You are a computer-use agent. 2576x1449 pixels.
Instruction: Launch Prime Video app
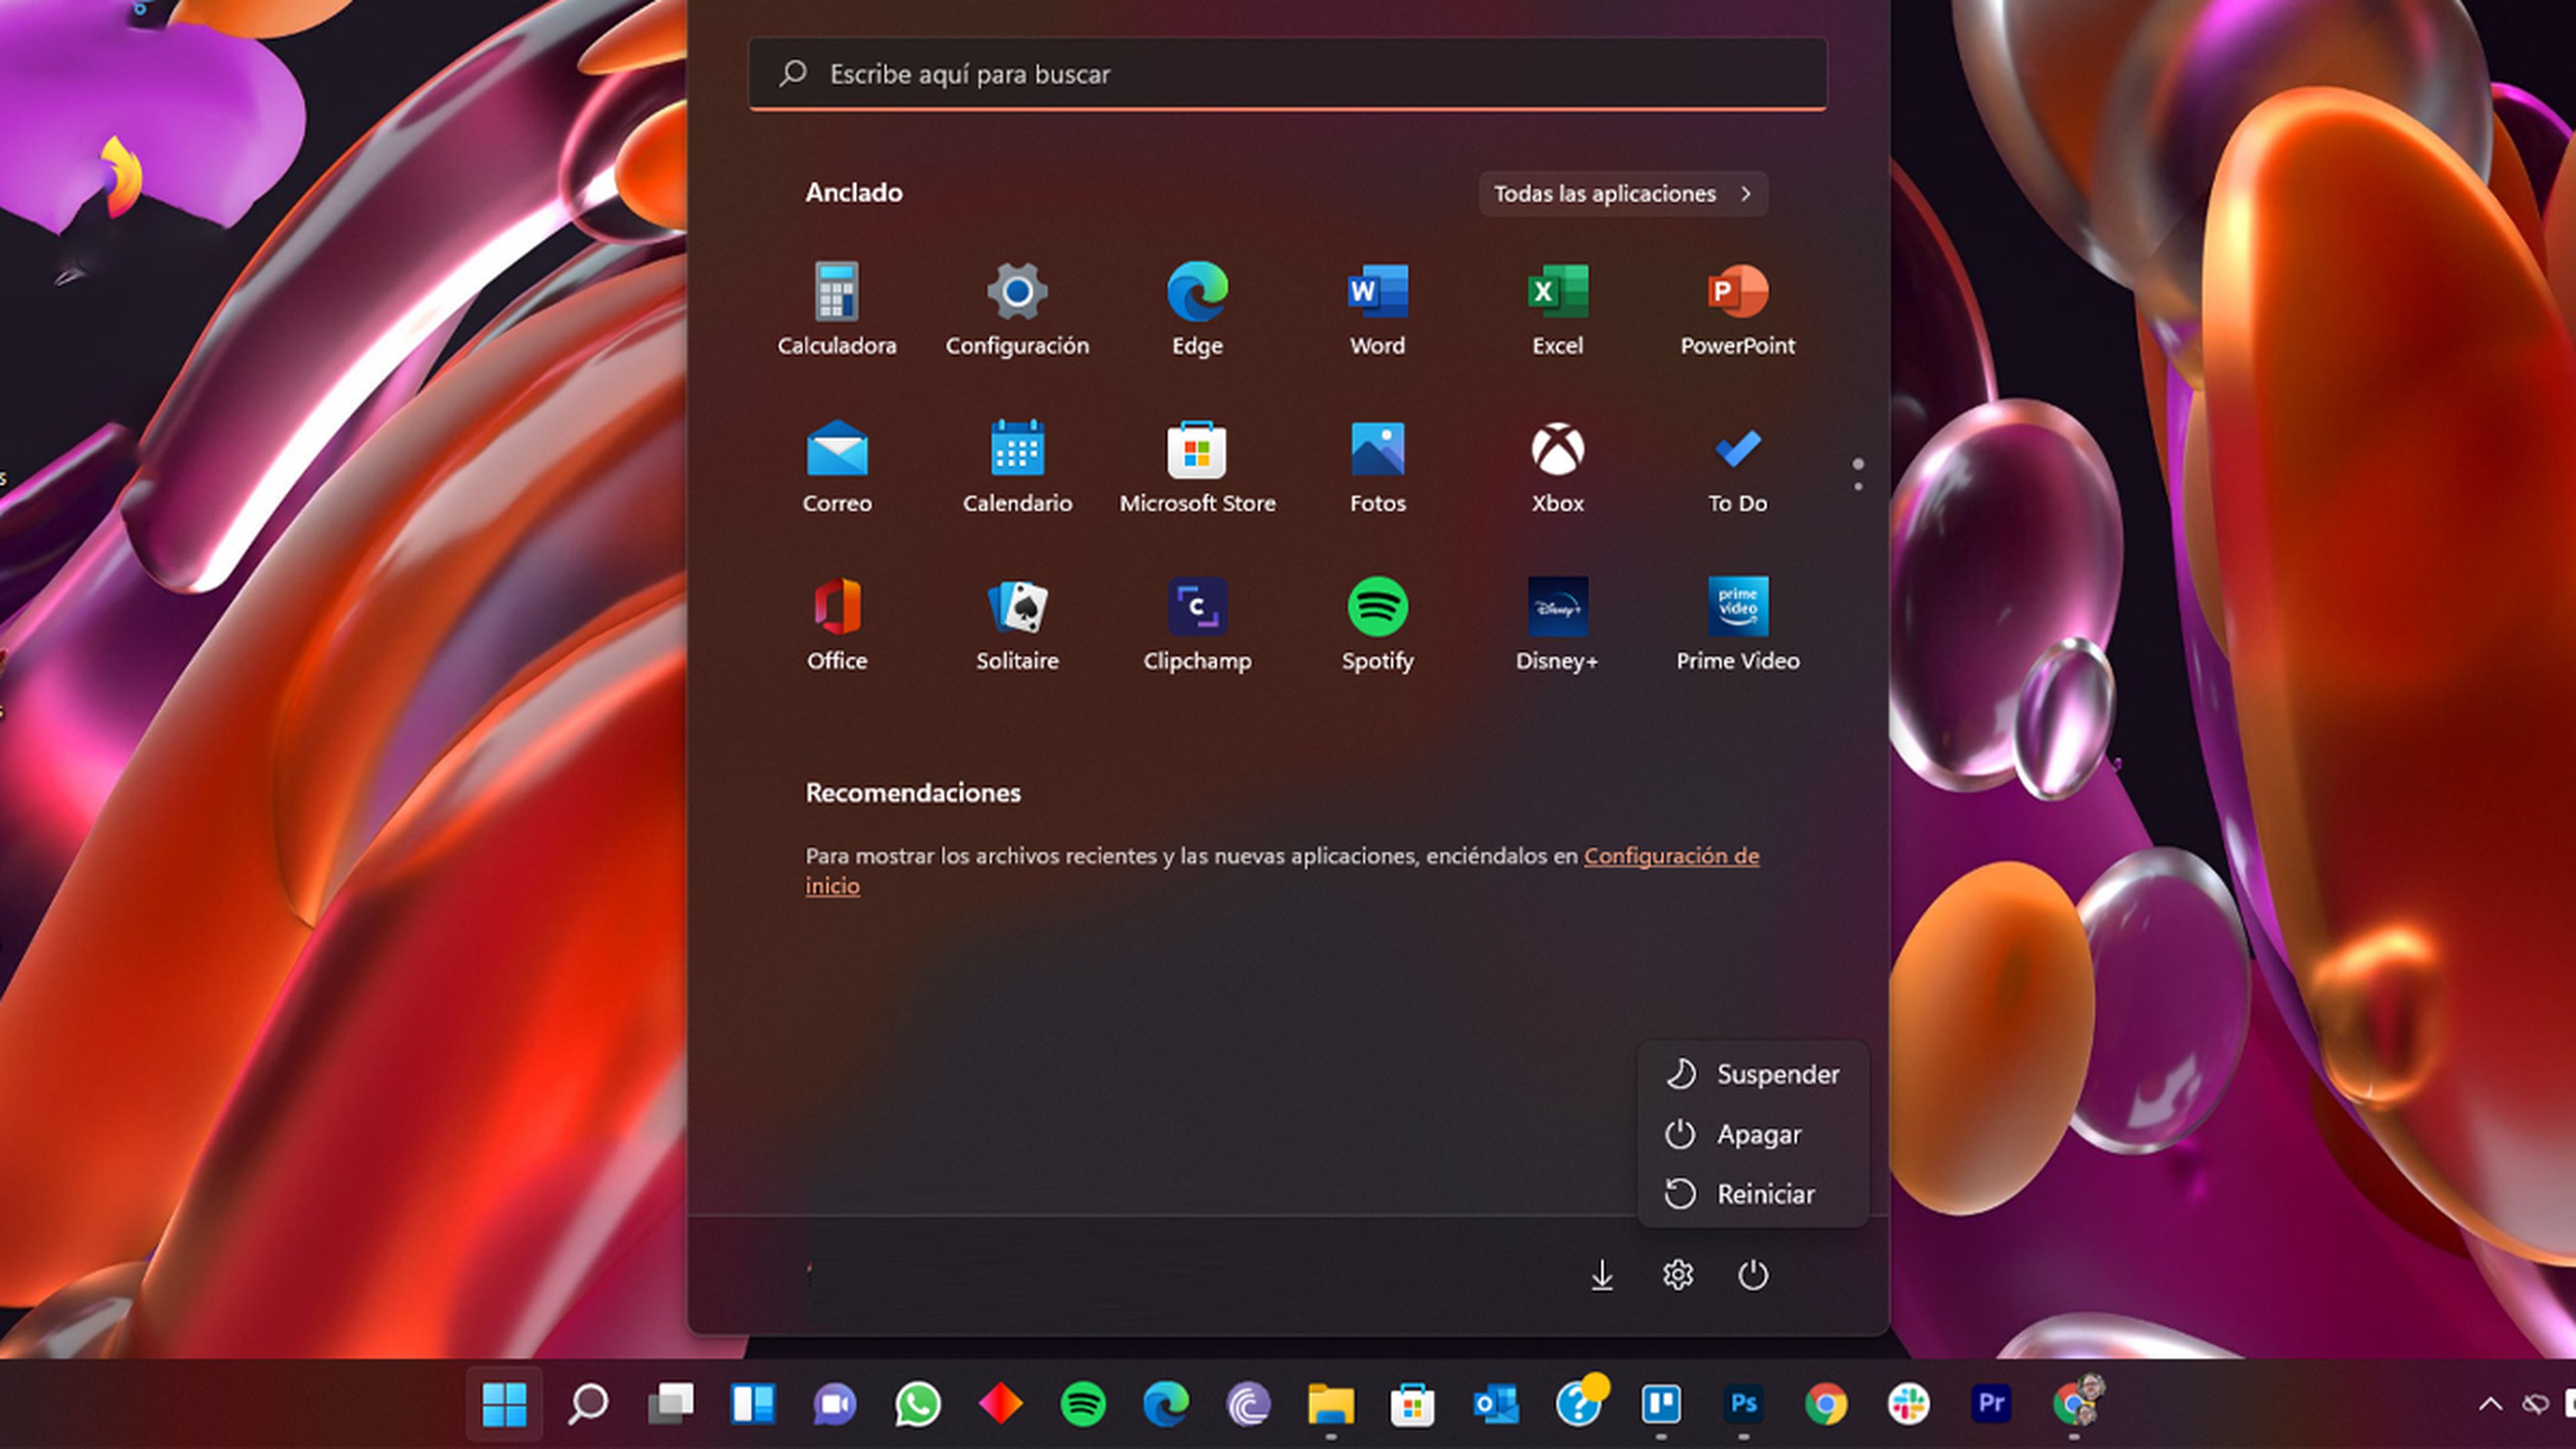pyautogui.click(x=1736, y=607)
